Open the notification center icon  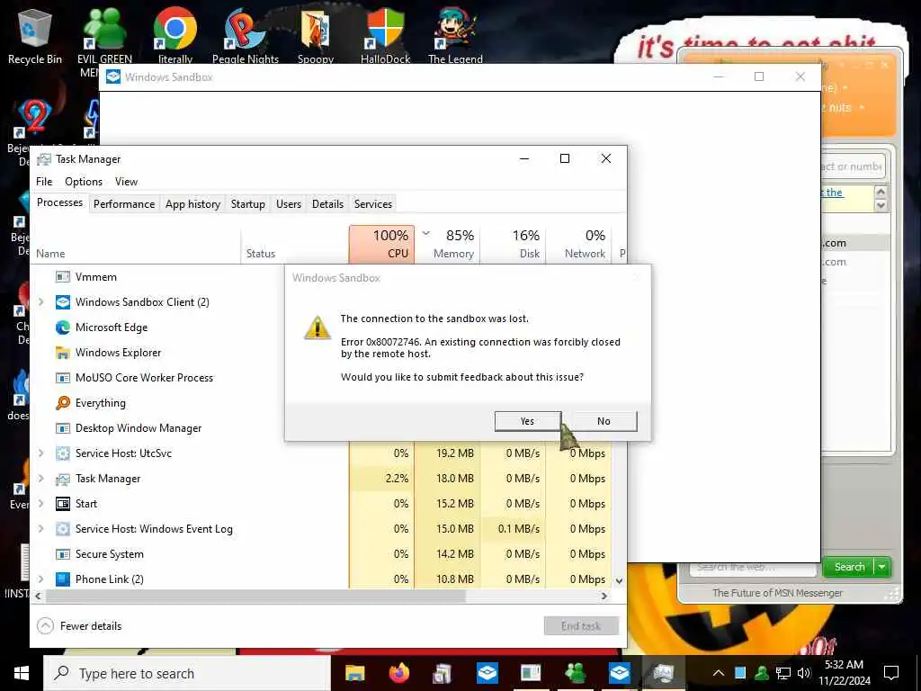pos(891,673)
